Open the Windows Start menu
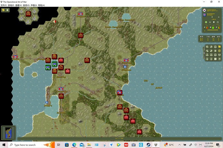The image size is (223, 148). point(4,145)
